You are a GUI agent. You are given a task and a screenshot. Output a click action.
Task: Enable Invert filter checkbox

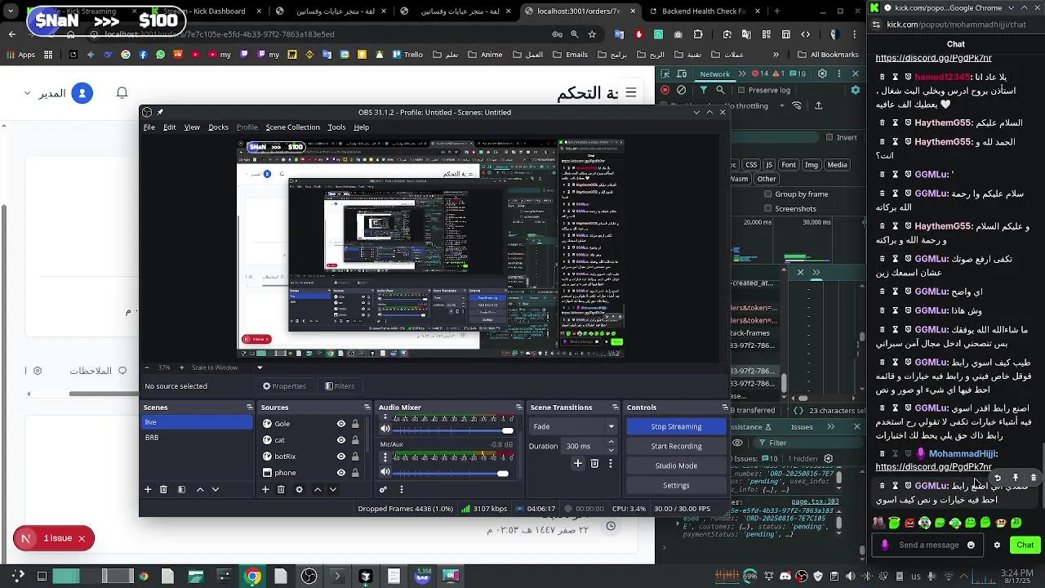[828, 137]
